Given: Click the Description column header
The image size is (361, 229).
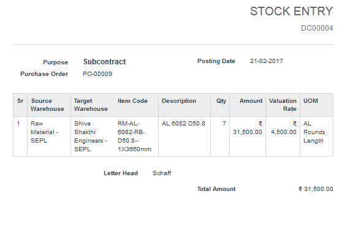Looking at the screenshot, I should [179, 101].
